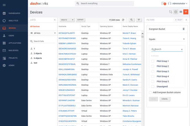Open the All lists dropdown
The image size is (190, 126).
(43, 33)
